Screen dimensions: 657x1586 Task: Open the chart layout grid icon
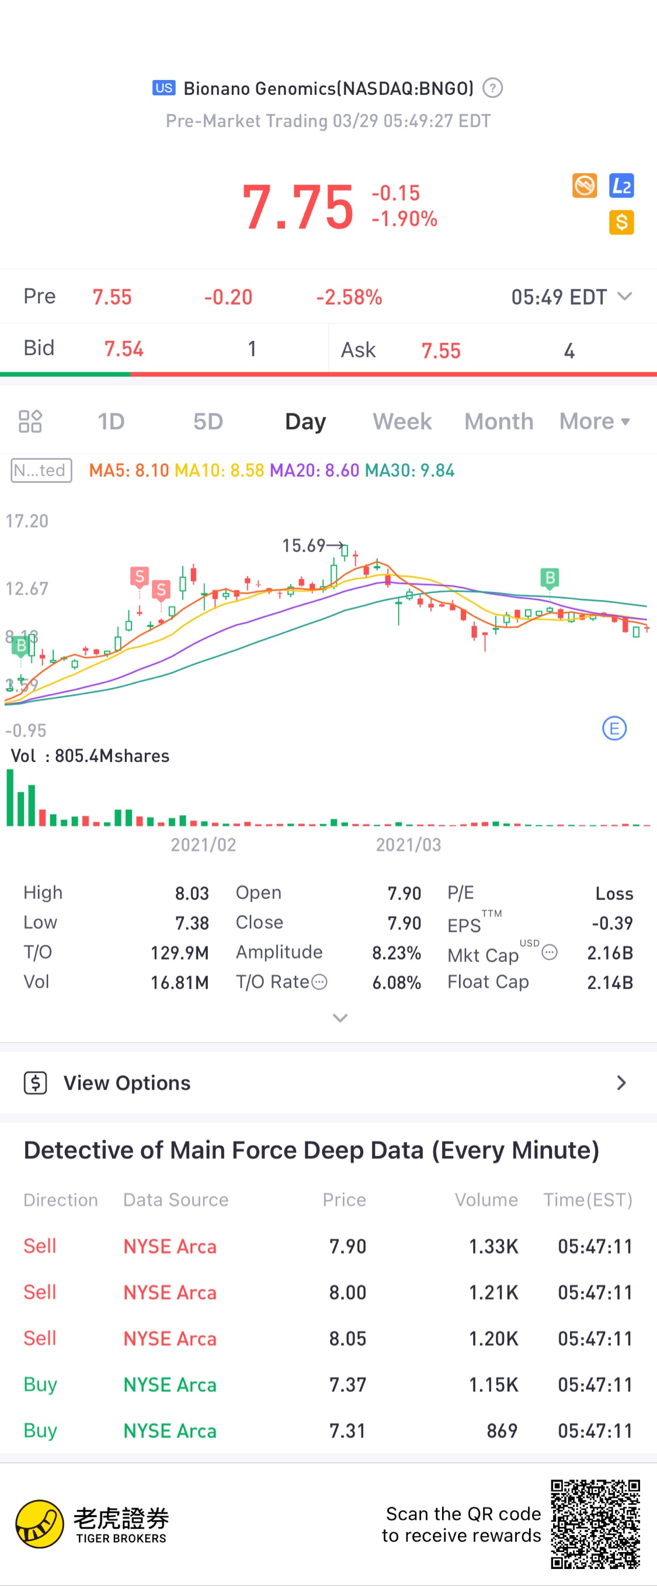tap(30, 421)
